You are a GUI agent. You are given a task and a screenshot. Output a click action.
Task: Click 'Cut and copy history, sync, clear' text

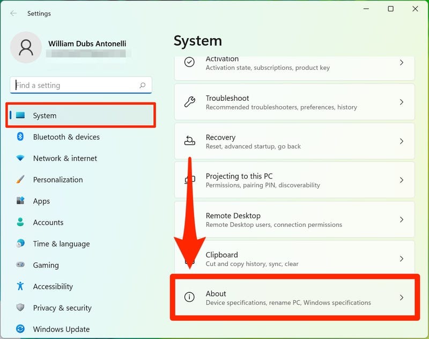click(252, 264)
